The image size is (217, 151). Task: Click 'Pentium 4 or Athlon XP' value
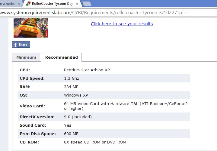click(87, 70)
